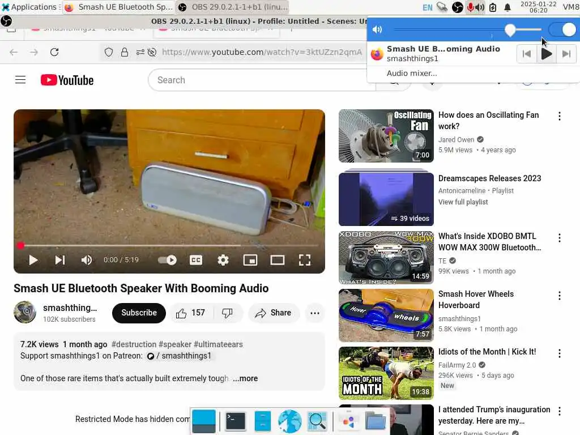This screenshot has height=435, width=580.
Task: Reload the Firefox page
Action: 54,52
